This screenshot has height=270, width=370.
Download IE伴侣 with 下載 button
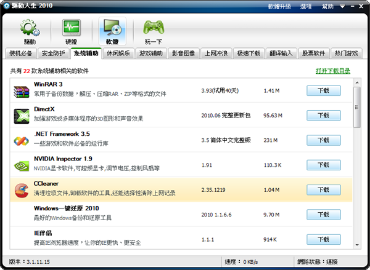[x=324, y=239]
